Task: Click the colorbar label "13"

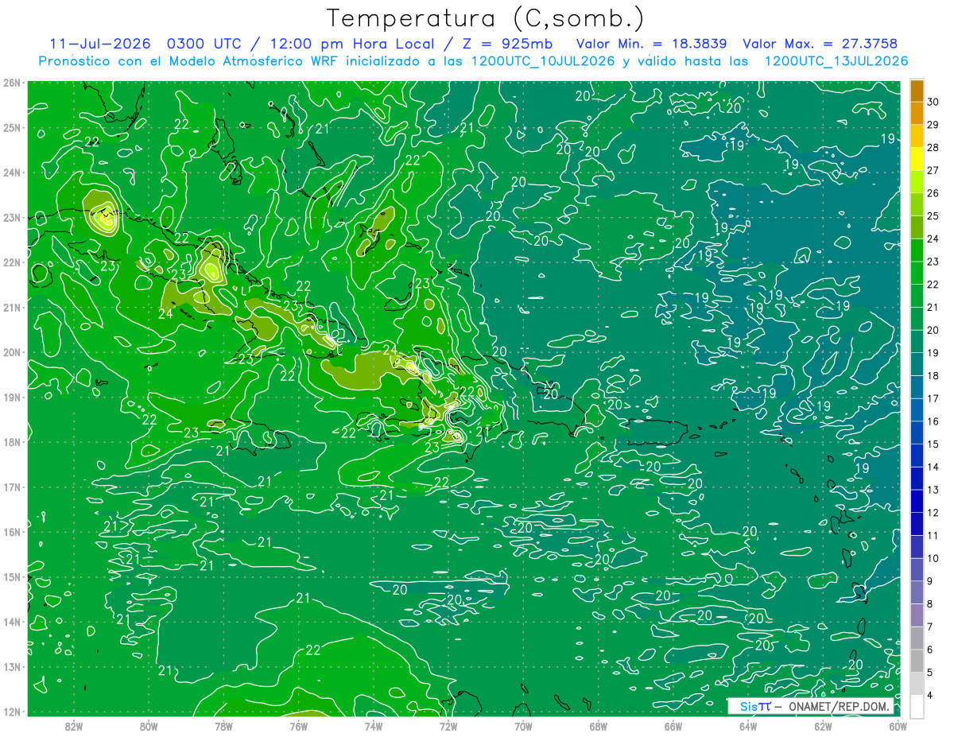Action: pos(933,490)
